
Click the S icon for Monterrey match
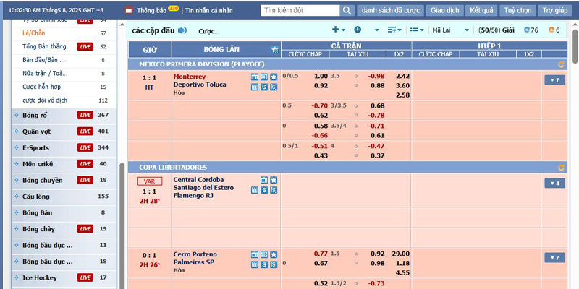263,87
